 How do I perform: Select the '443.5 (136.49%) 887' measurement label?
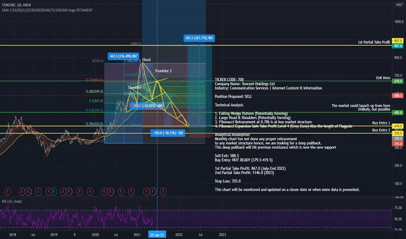coord(124,56)
